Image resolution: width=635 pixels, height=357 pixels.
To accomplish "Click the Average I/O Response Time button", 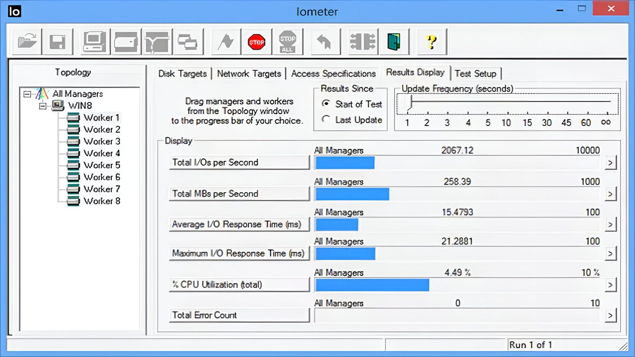I will click(x=239, y=224).
